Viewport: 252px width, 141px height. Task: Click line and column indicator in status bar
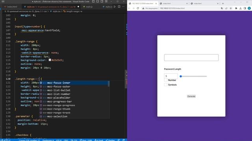pos(29,140)
